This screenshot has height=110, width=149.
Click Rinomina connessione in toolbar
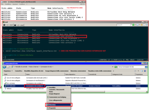click(78, 71)
